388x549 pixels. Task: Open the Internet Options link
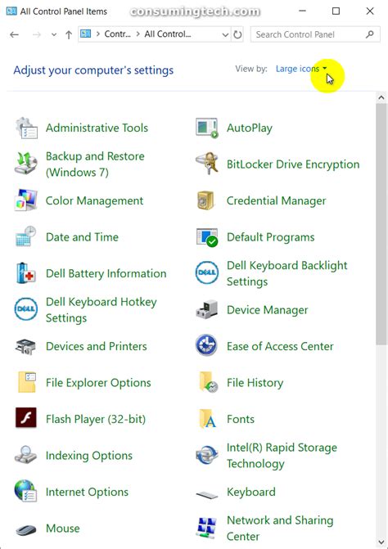coord(88,492)
